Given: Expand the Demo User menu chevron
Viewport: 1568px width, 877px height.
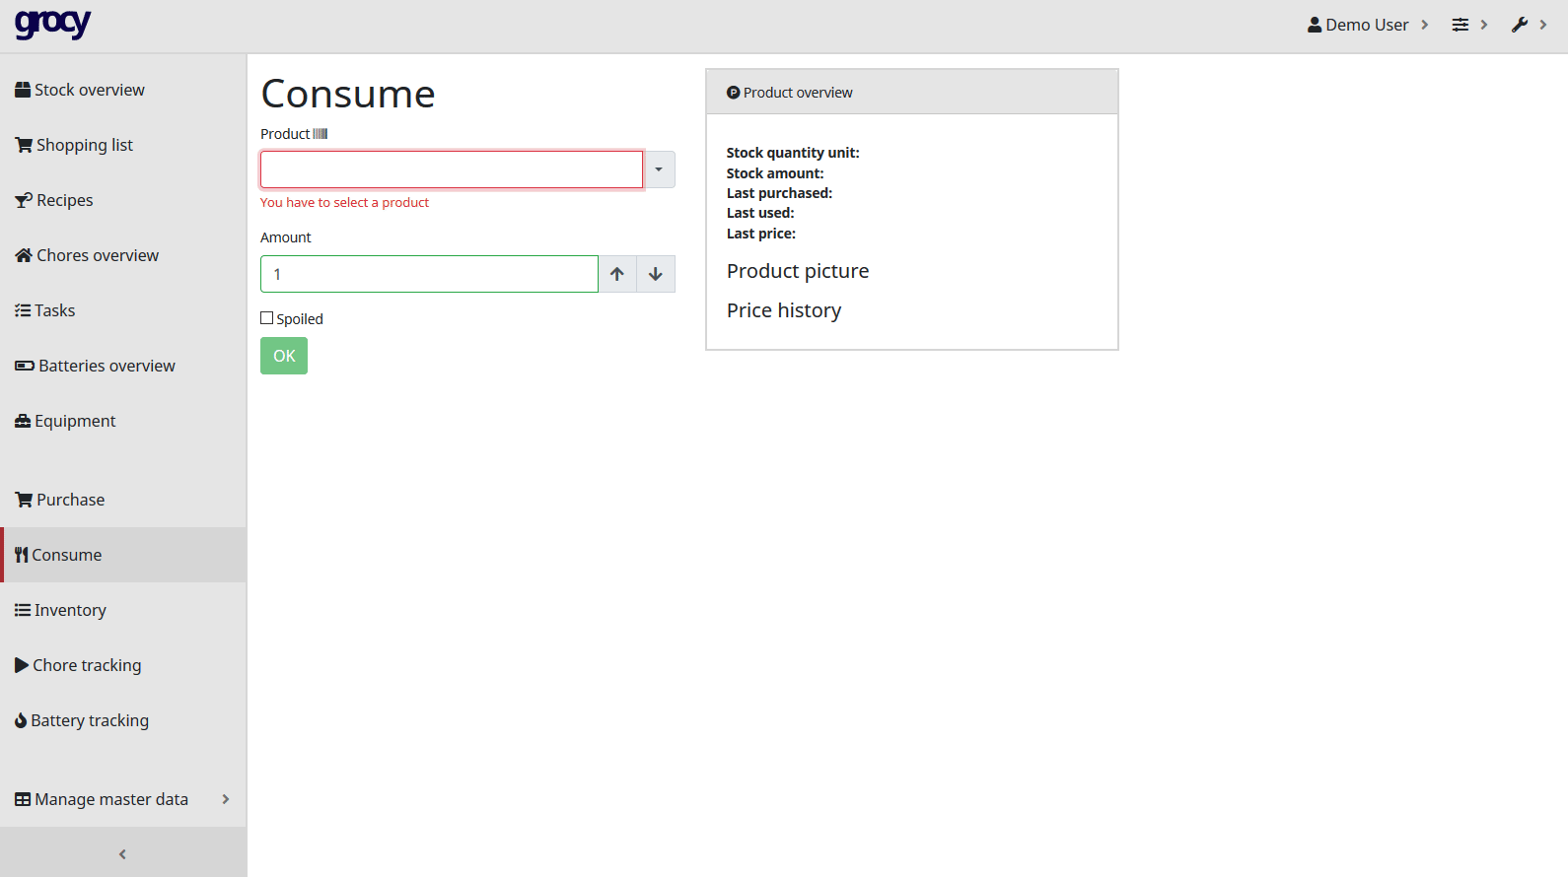Looking at the screenshot, I should 1424,25.
